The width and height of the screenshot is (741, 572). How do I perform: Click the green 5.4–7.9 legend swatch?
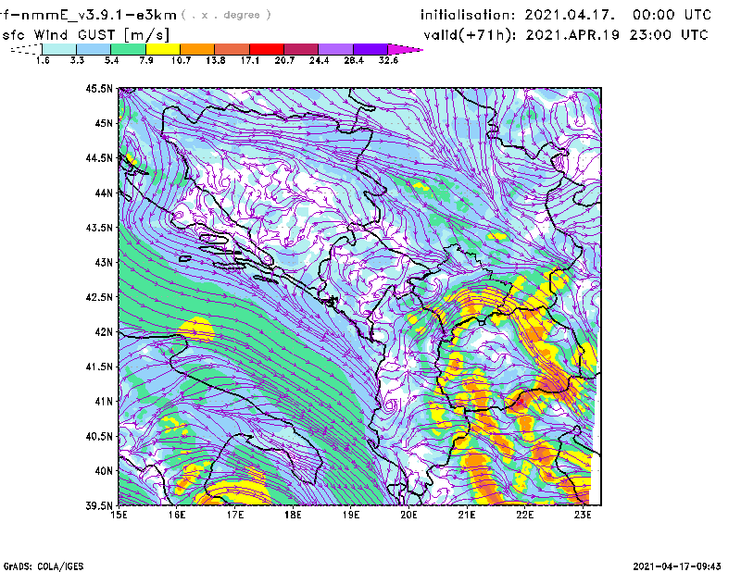pyautogui.click(x=128, y=49)
